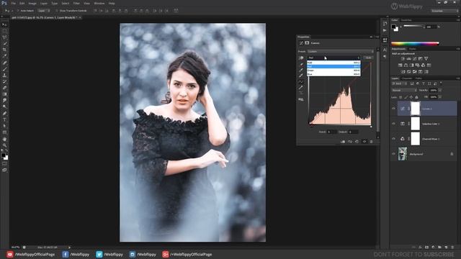
Task: Select the Move tool in the toolbar
Action: pos(4,24)
